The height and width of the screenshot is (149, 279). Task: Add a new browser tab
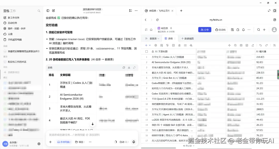click(x=181, y=11)
